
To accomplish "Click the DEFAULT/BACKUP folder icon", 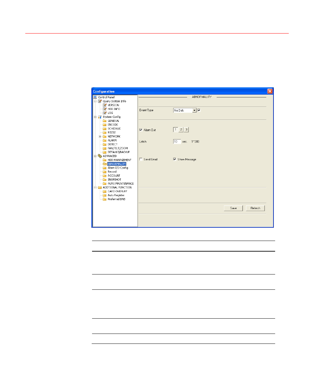I will [105, 152].
